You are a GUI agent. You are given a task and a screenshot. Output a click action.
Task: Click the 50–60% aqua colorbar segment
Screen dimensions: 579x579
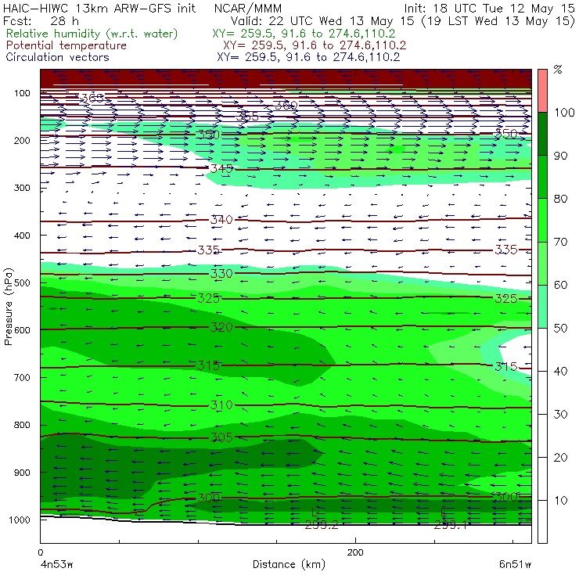tap(542, 307)
